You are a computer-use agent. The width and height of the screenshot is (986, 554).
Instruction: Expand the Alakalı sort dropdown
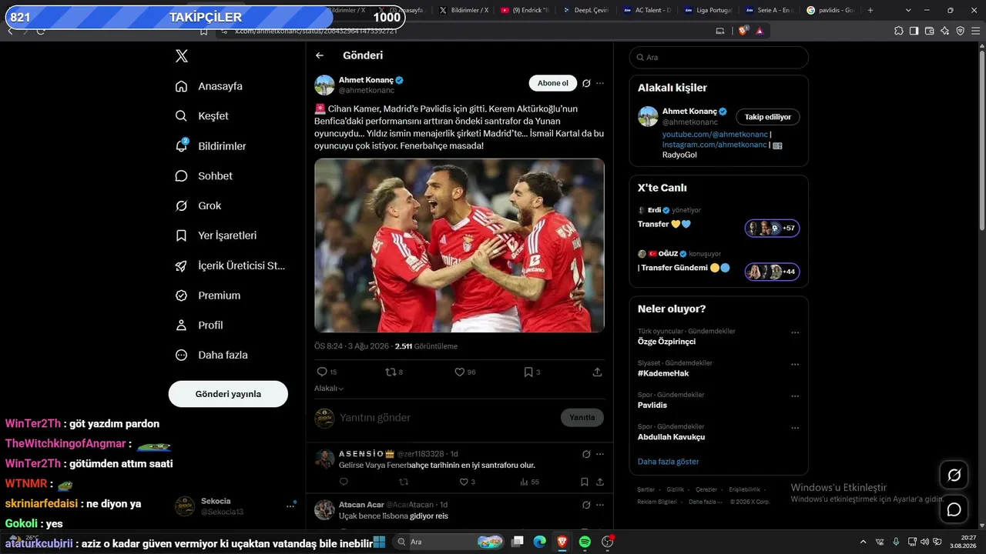(x=329, y=389)
